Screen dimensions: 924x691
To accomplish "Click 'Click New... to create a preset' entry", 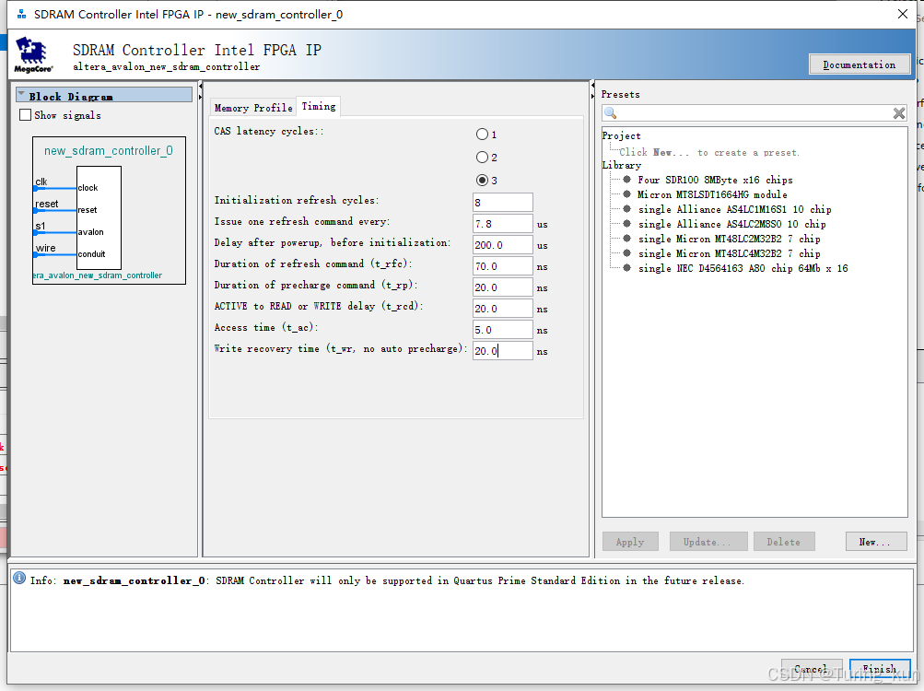I will (x=709, y=152).
